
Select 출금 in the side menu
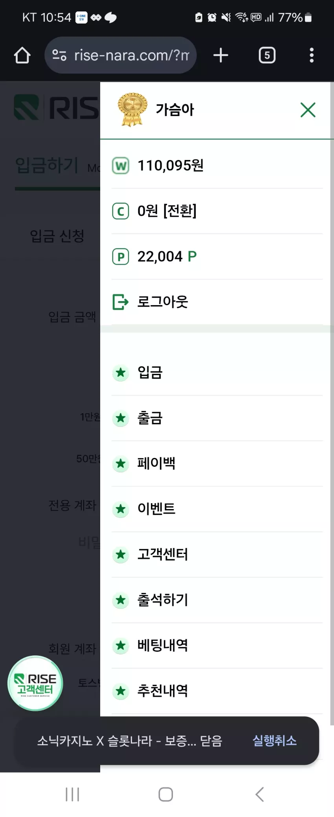(217, 418)
